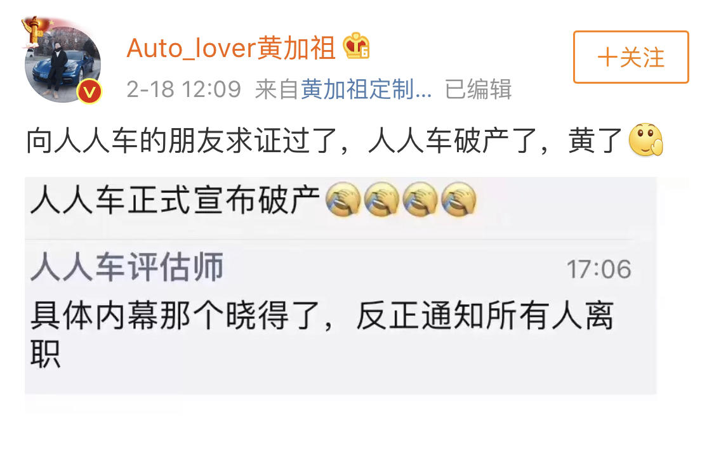Screen dimensions: 714x461
Task: Click the gold crown membership icon
Action: tap(356, 46)
